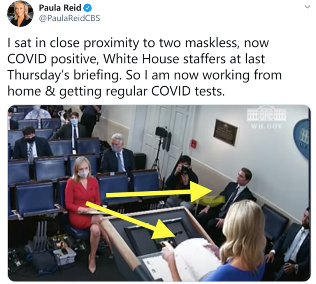The width and height of the screenshot is (316, 284).
Task: Click the tweet text beginning 'I sat in close'
Action: pos(144,67)
